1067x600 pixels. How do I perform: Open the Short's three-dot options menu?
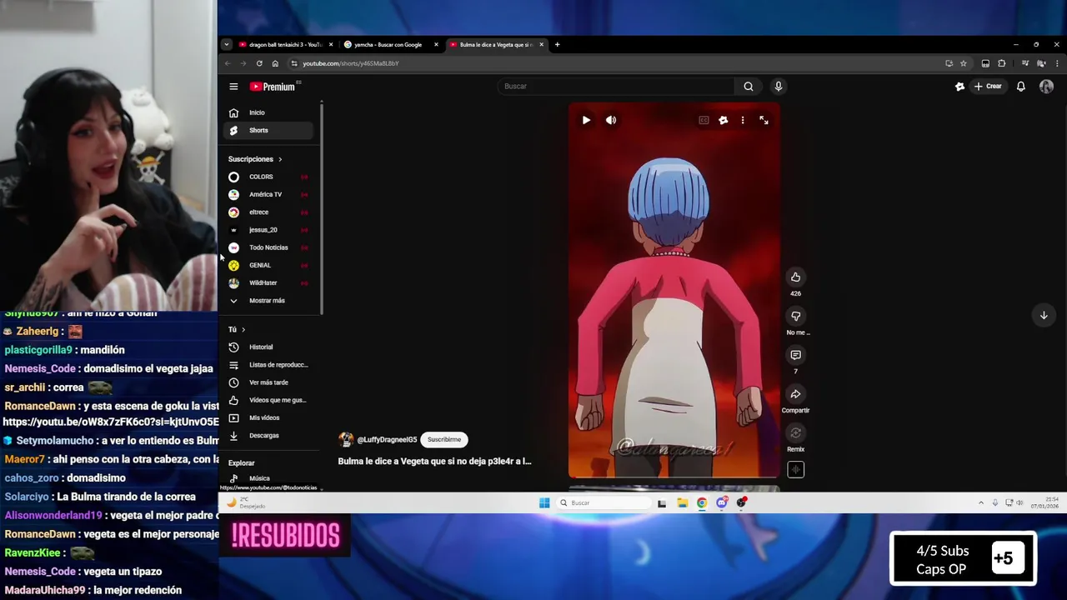pyautogui.click(x=743, y=120)
